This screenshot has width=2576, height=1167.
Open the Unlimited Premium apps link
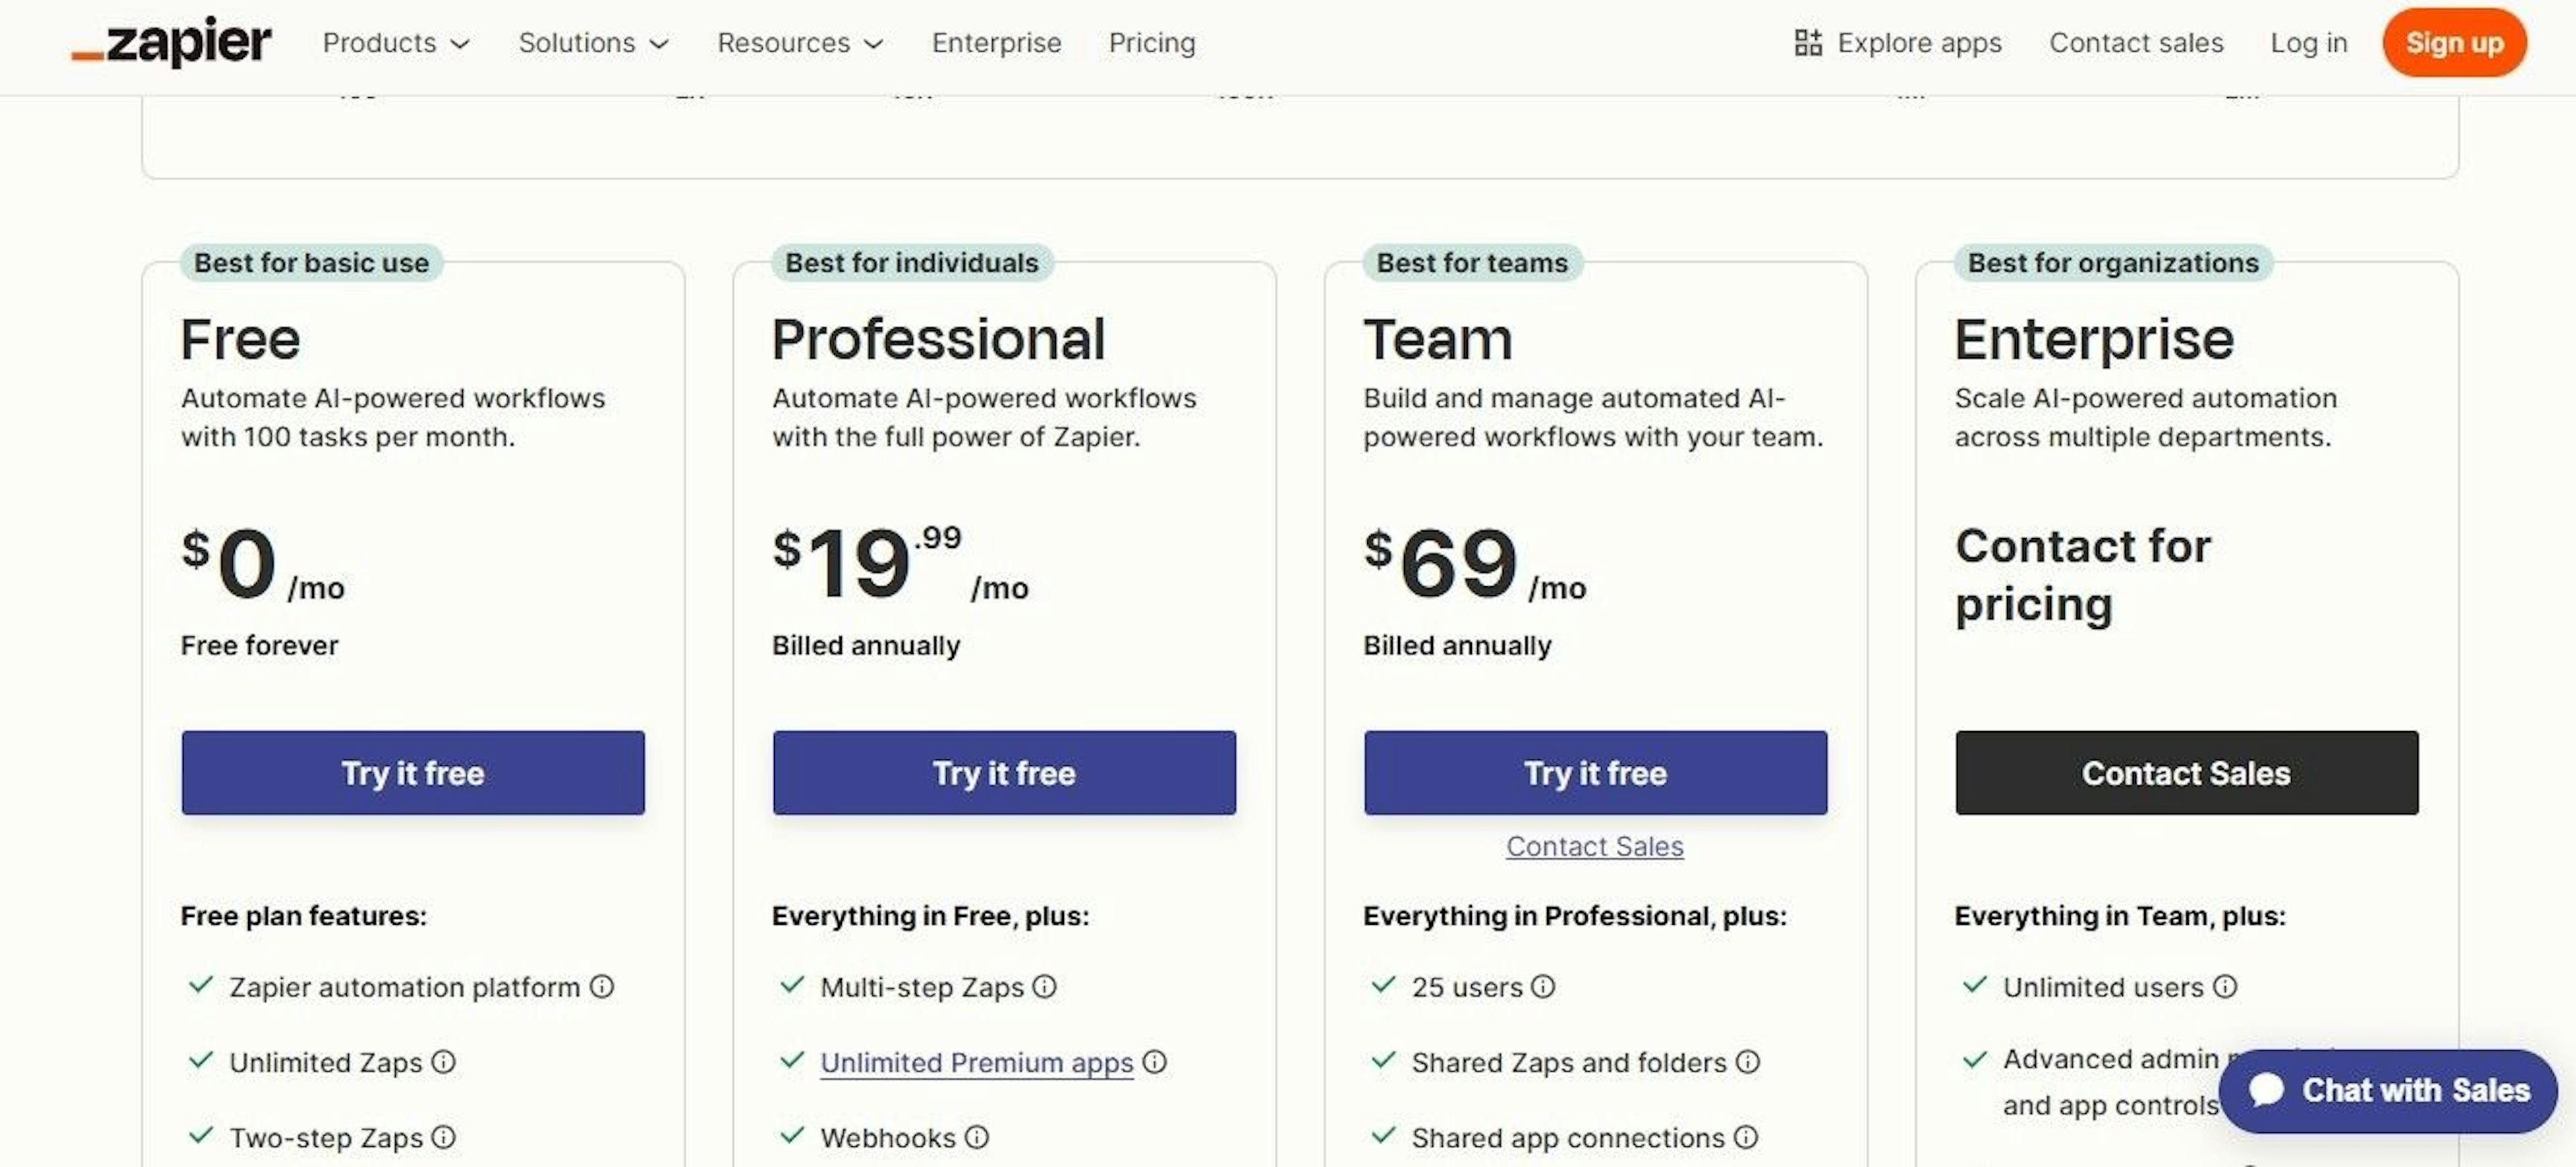(977, 1062)
